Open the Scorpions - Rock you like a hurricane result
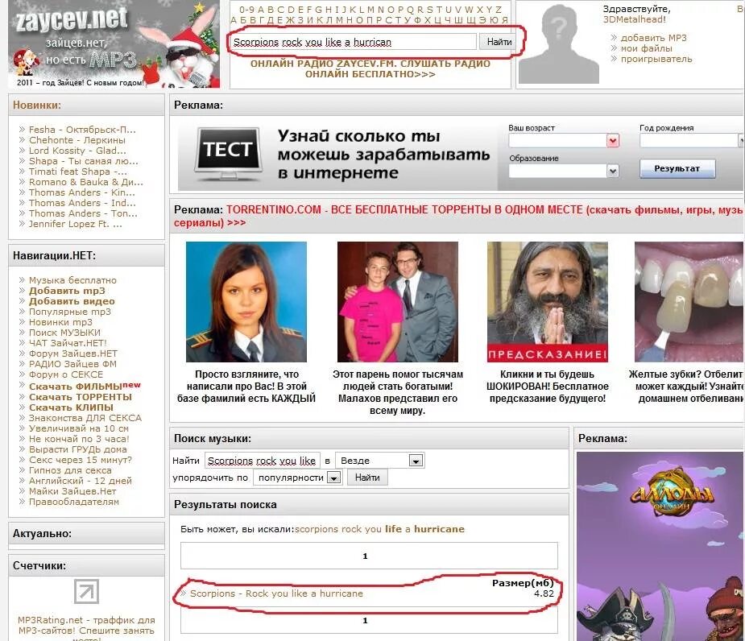This screenshot has height=641, width=745. pyautogui.click(x=276, y=593)
